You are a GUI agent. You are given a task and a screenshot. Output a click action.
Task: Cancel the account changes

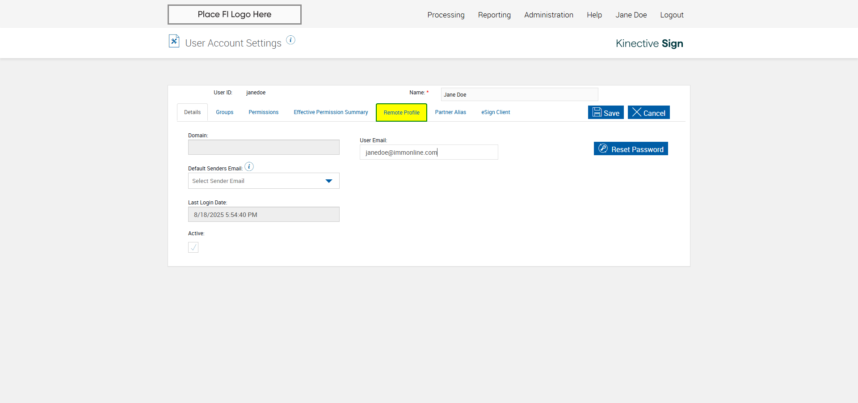click(648, 112)
